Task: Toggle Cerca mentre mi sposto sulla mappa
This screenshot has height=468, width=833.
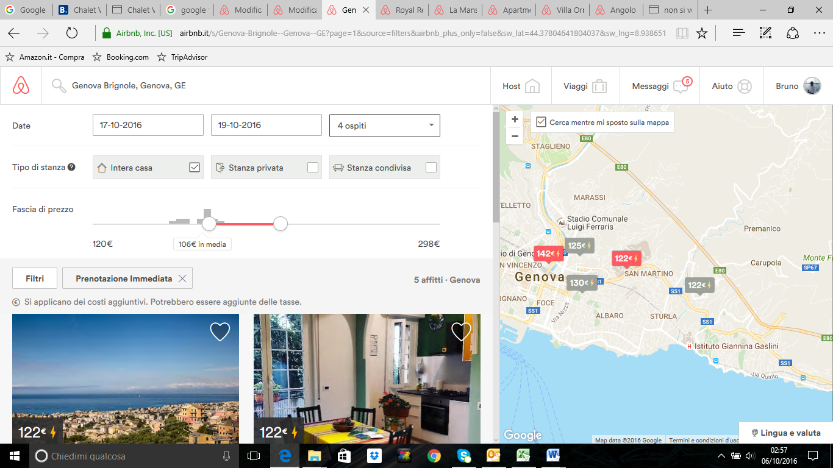Action: tap(541, 122)
